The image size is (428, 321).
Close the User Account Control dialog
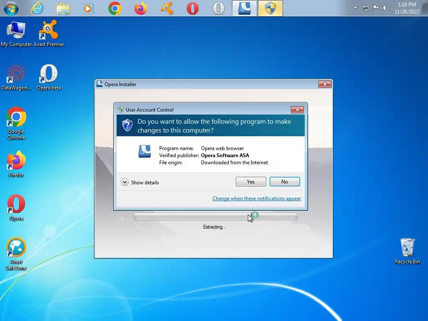(x=297, y=110)
